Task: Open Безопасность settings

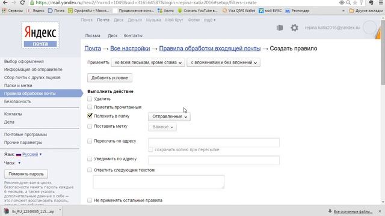Action: point(17,101)
